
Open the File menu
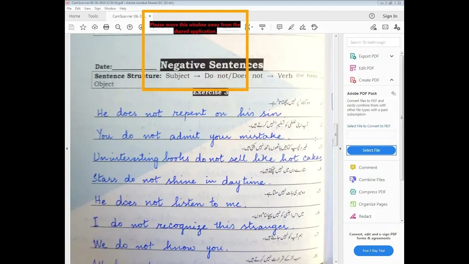point(69,8)
